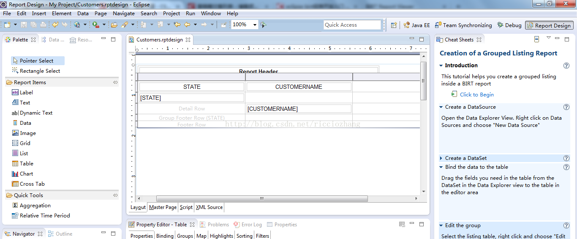Open the Data menu

click(x=83, y=14)
